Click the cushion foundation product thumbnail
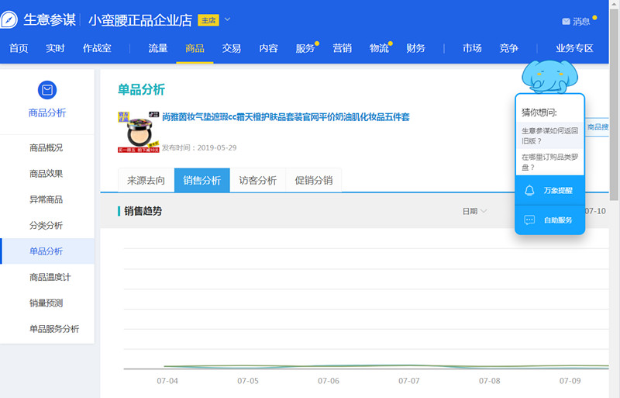The height and width of the screenshot is (398, 620). (138, 133)
